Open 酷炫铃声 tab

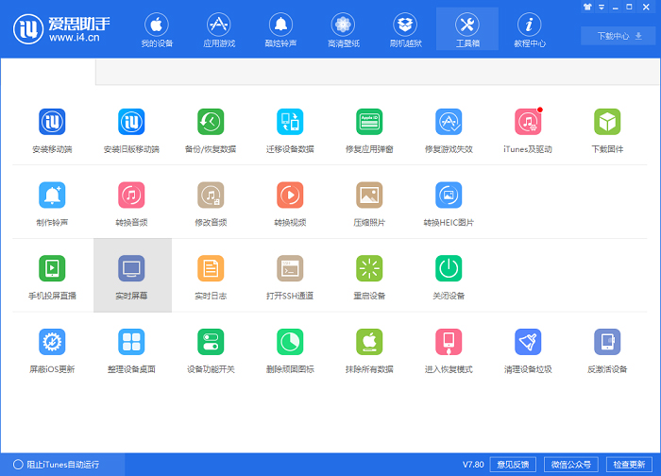(x=280, y=29)
